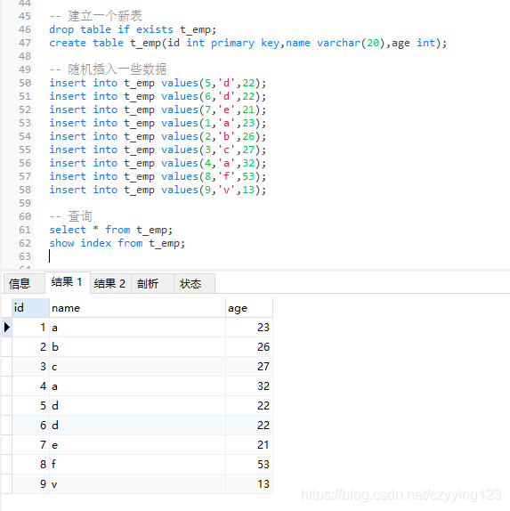
Task: Select the name cell 'v'
Action: 137,483
